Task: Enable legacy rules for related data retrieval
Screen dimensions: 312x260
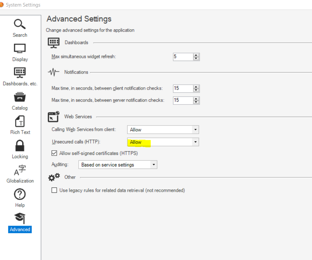Action: coord(55,190)
